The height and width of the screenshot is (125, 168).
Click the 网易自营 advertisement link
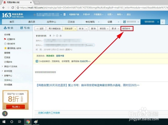coord(88,85)
